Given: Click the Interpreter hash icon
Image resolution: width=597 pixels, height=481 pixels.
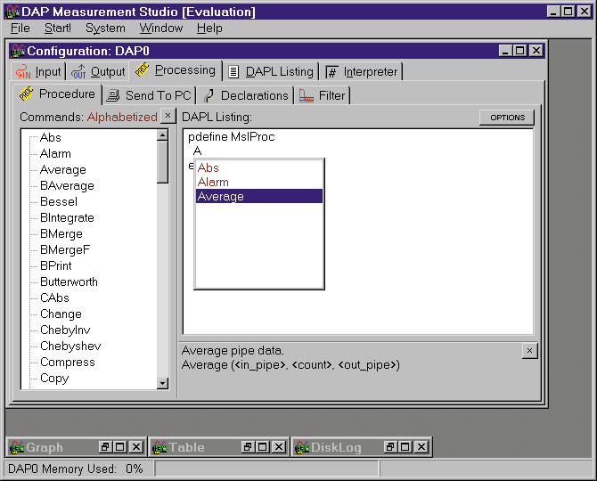Looking at the screenshot, I should tap(331, 72).
